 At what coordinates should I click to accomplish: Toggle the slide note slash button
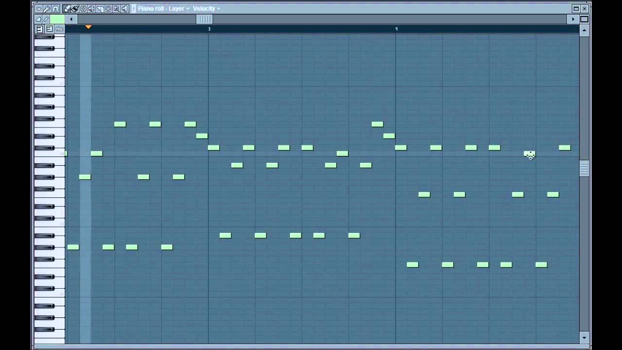[46, 19]
